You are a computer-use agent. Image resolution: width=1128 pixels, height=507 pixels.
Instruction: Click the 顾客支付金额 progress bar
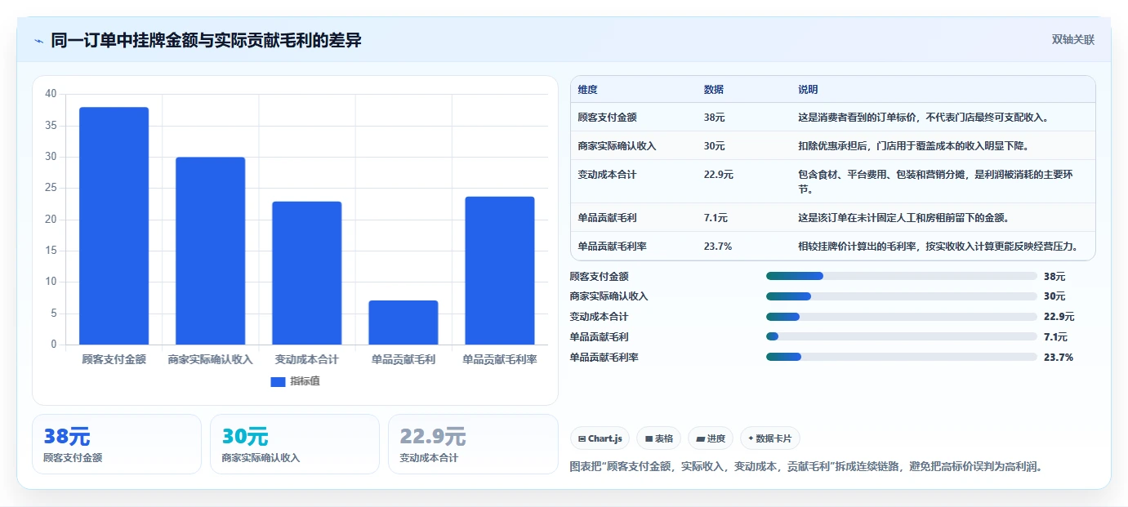(x=901, y=276)
